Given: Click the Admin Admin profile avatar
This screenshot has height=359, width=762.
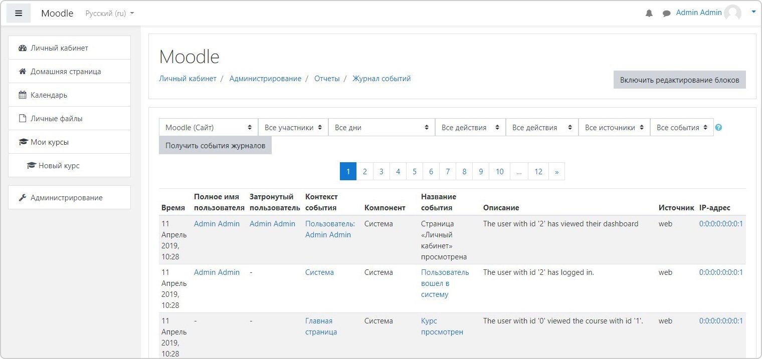Looking at the screenshot, I should point(732,13).
